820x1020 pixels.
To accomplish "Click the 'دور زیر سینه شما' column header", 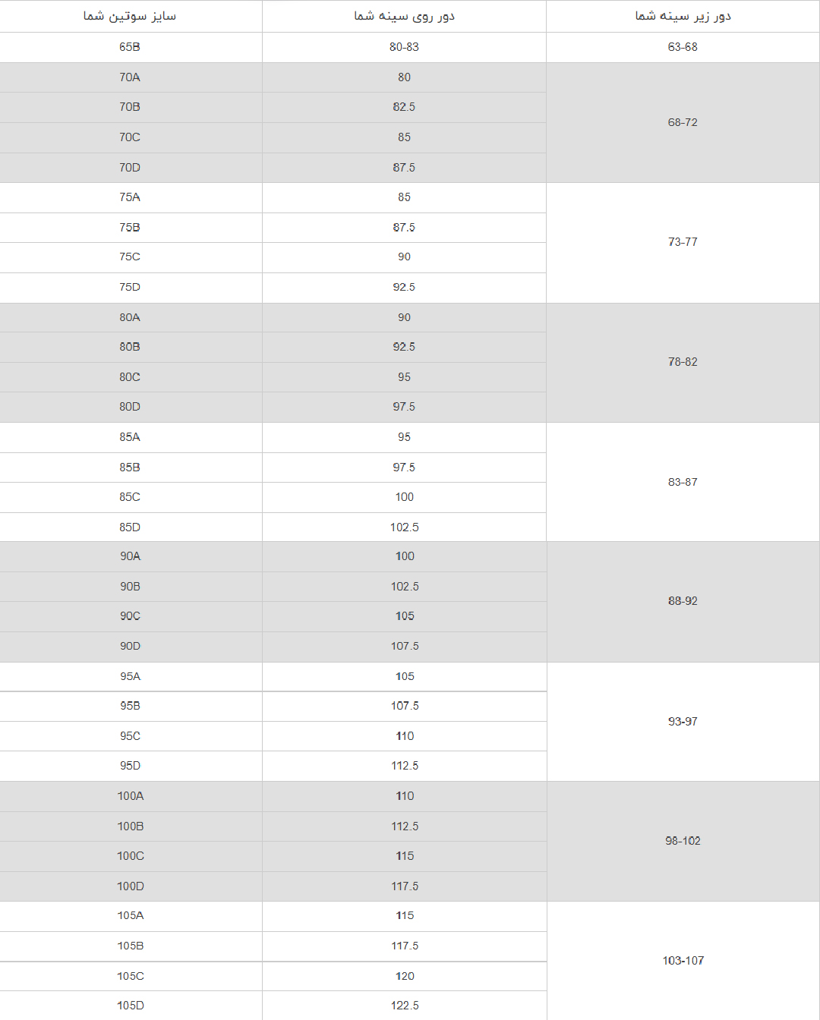I will [683, 16].
